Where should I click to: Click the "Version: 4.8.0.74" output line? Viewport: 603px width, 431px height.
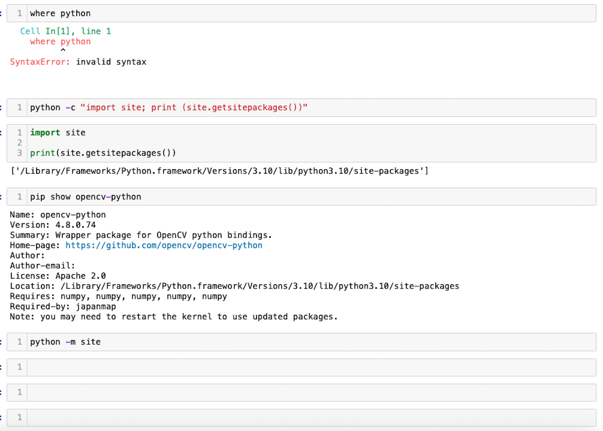(53, 225)
